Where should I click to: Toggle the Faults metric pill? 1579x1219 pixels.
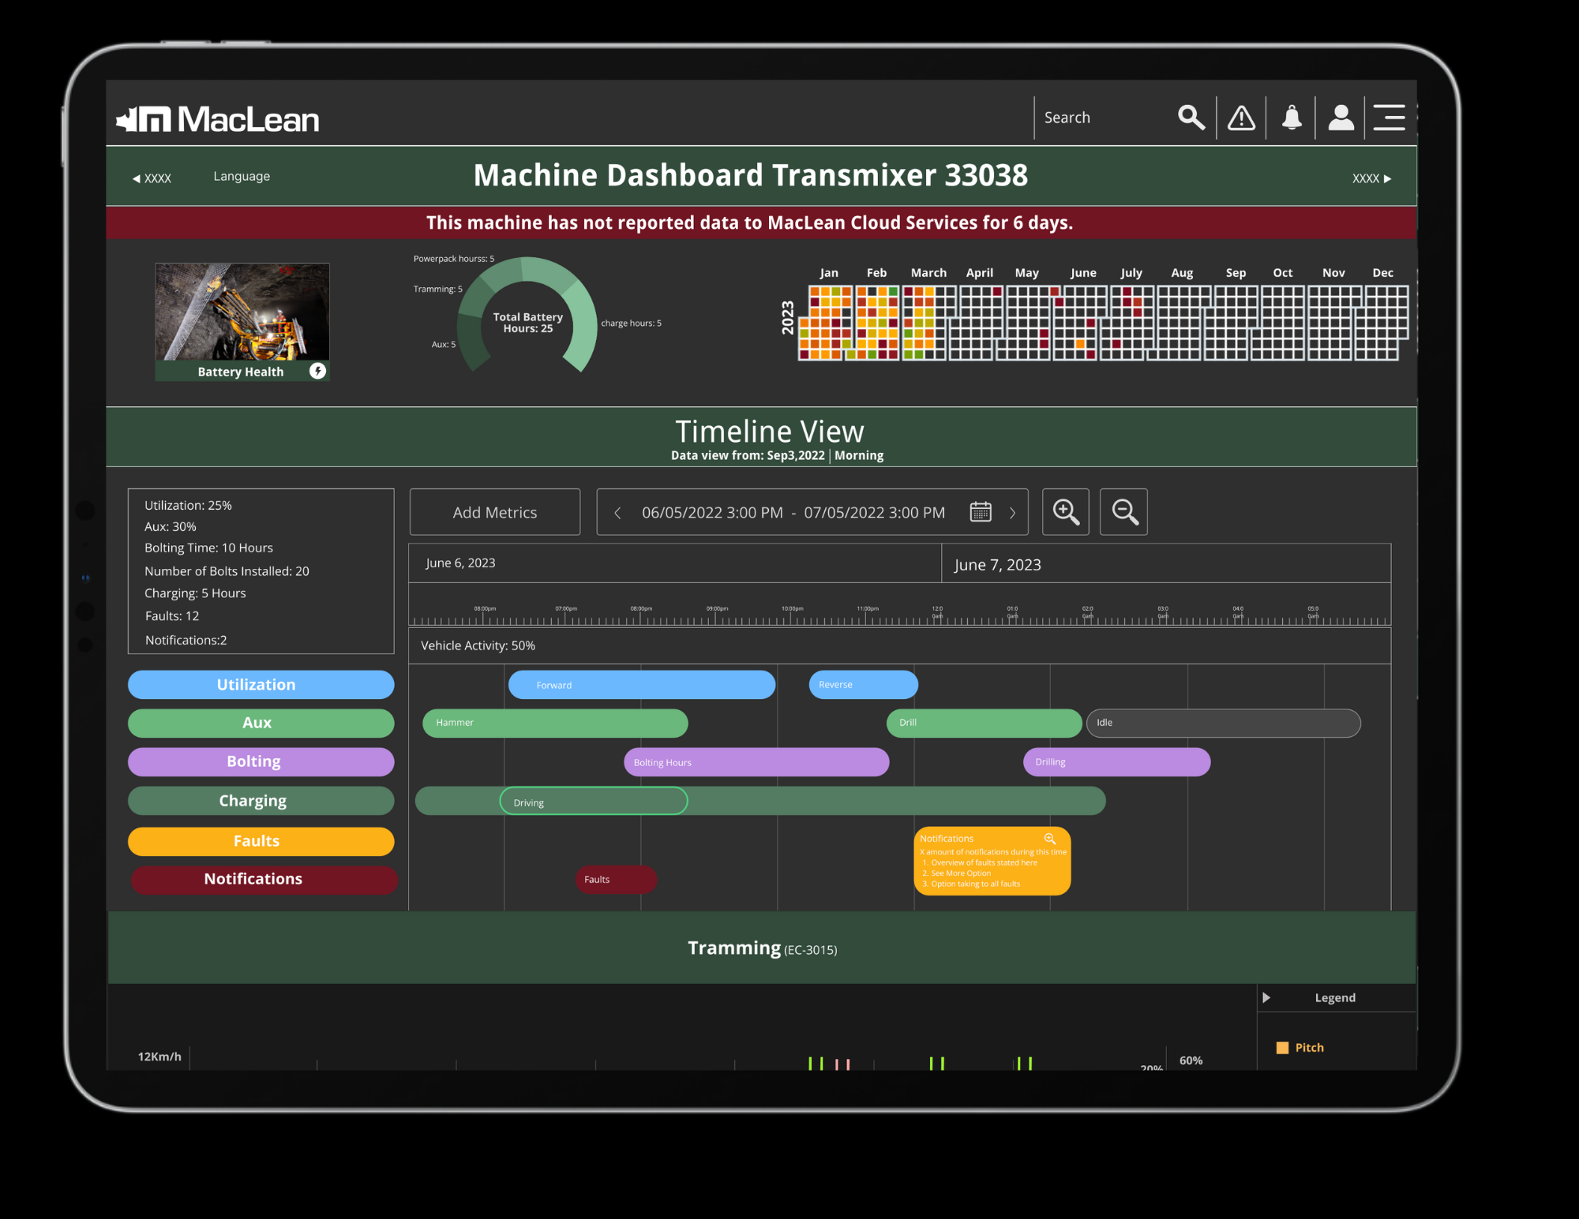261,841
